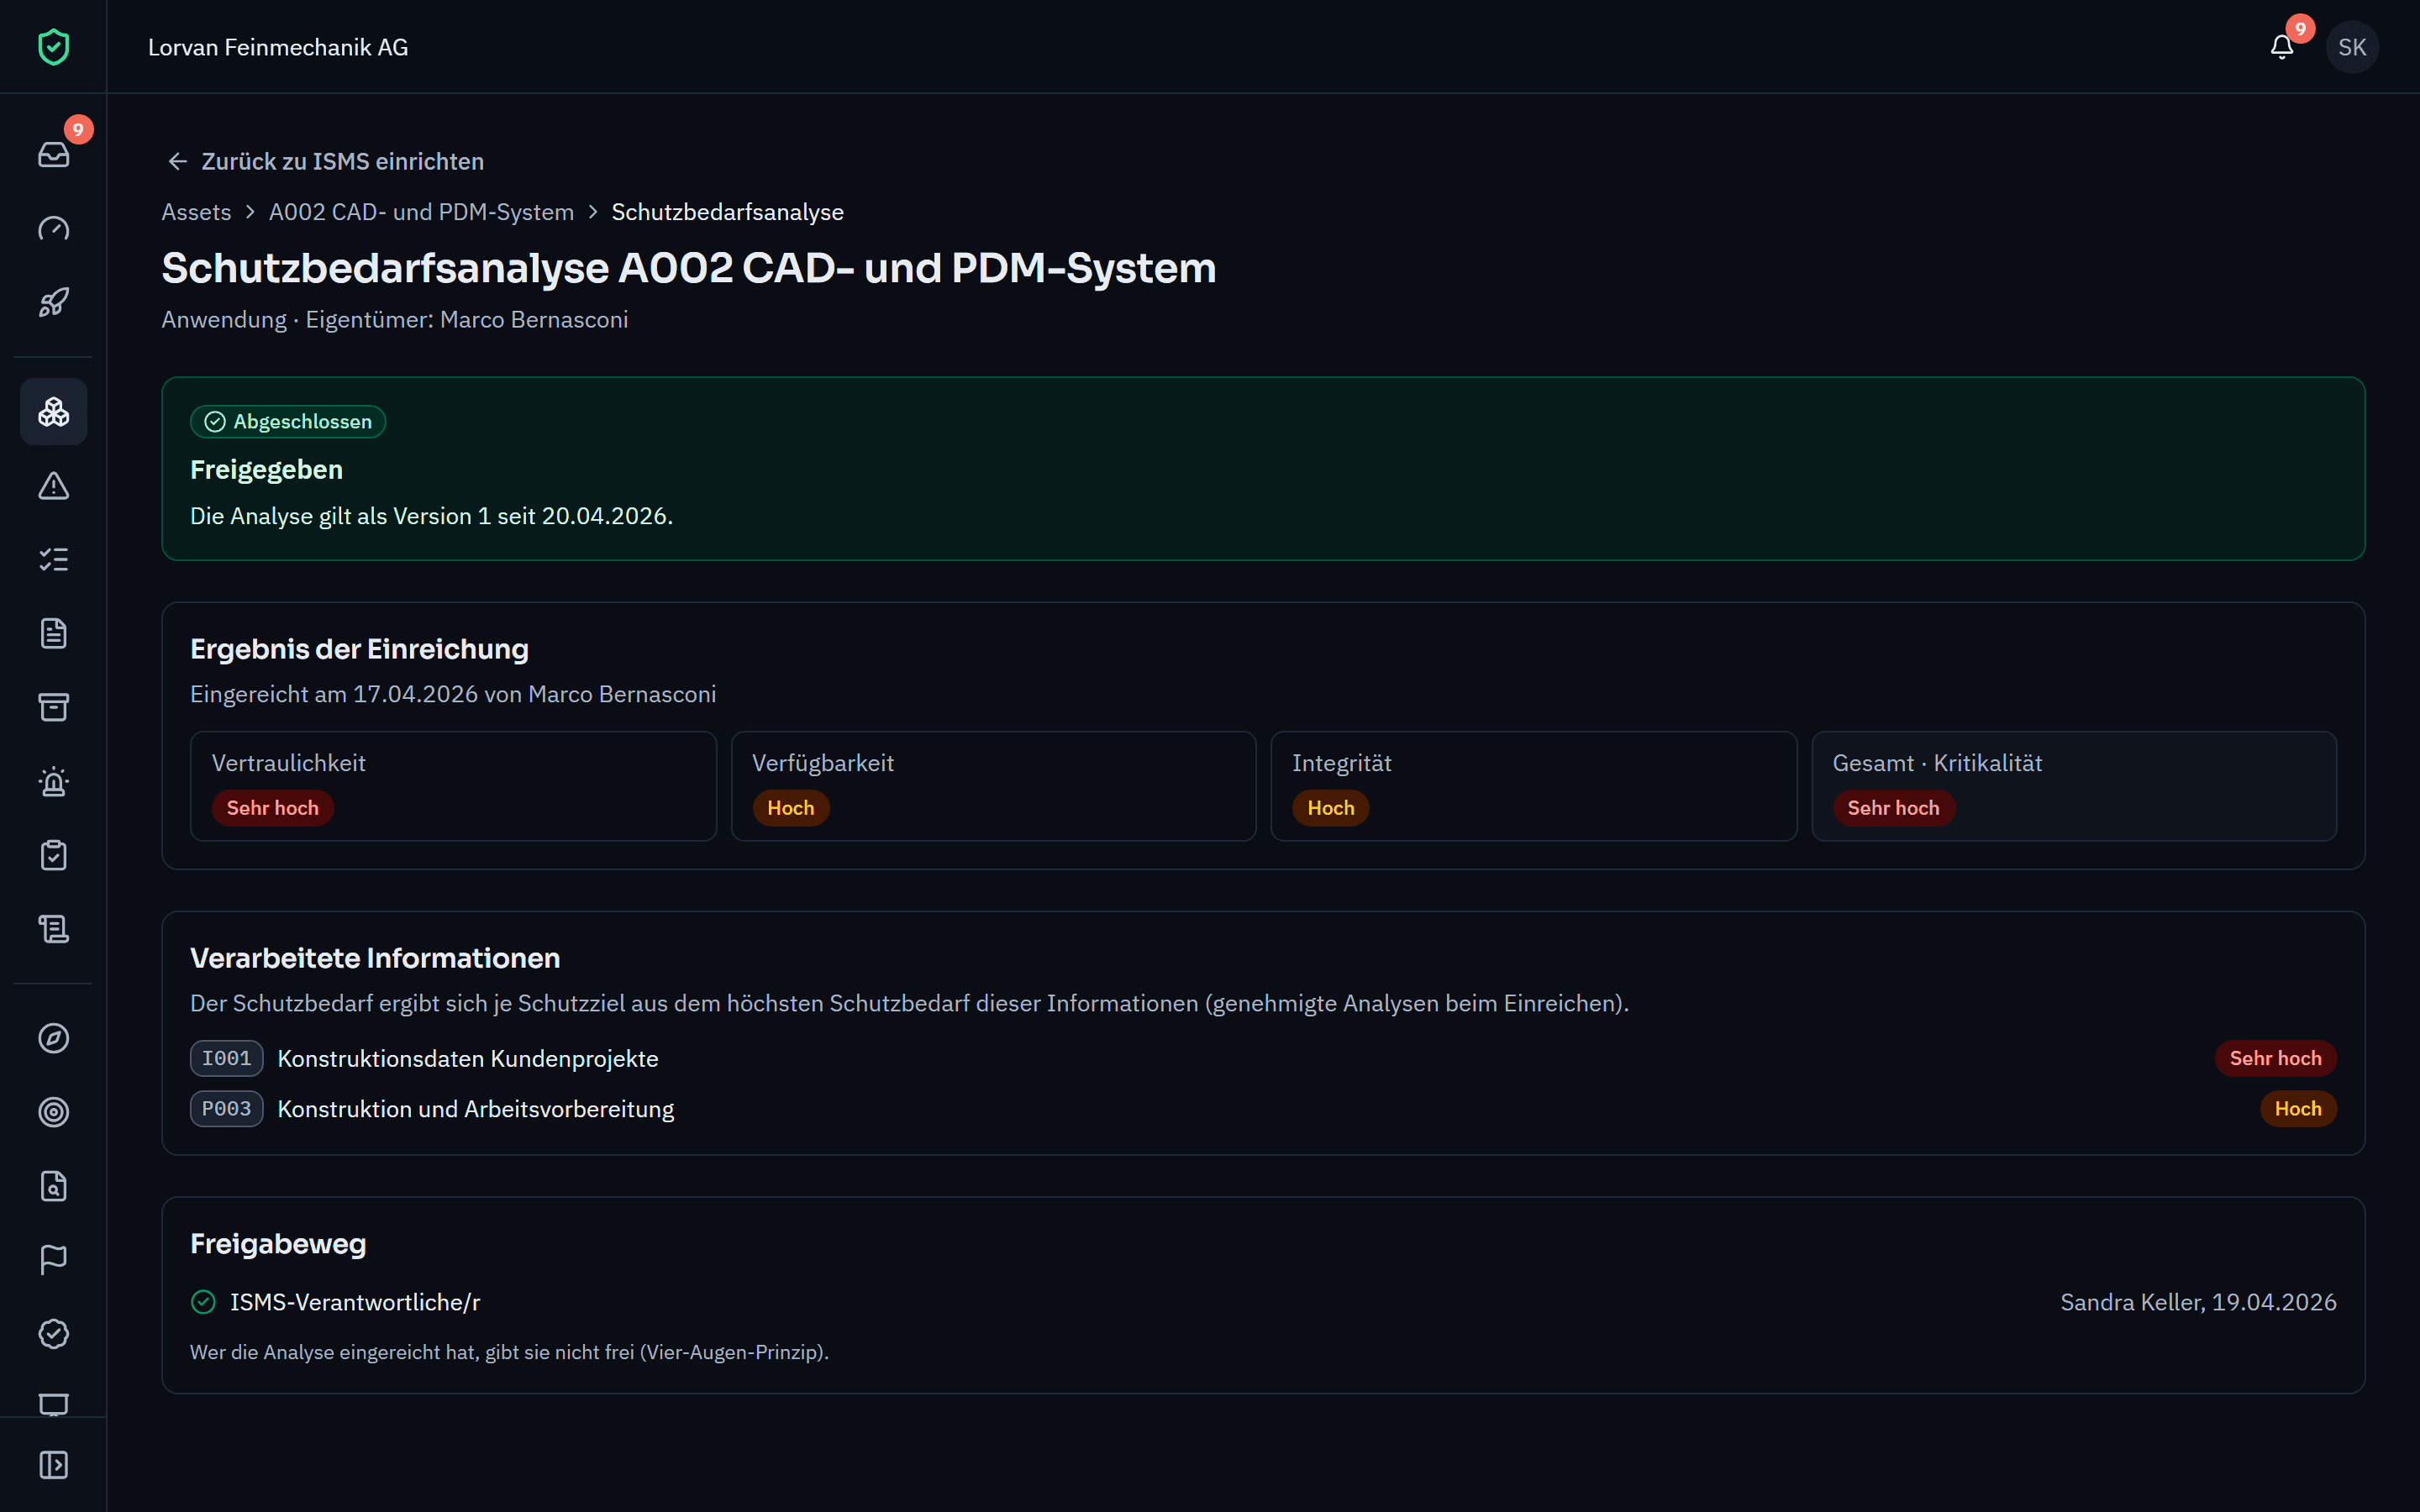
Task: Toggle the sidebar collapse panel icon
Action: click(x=53, y=1465)
